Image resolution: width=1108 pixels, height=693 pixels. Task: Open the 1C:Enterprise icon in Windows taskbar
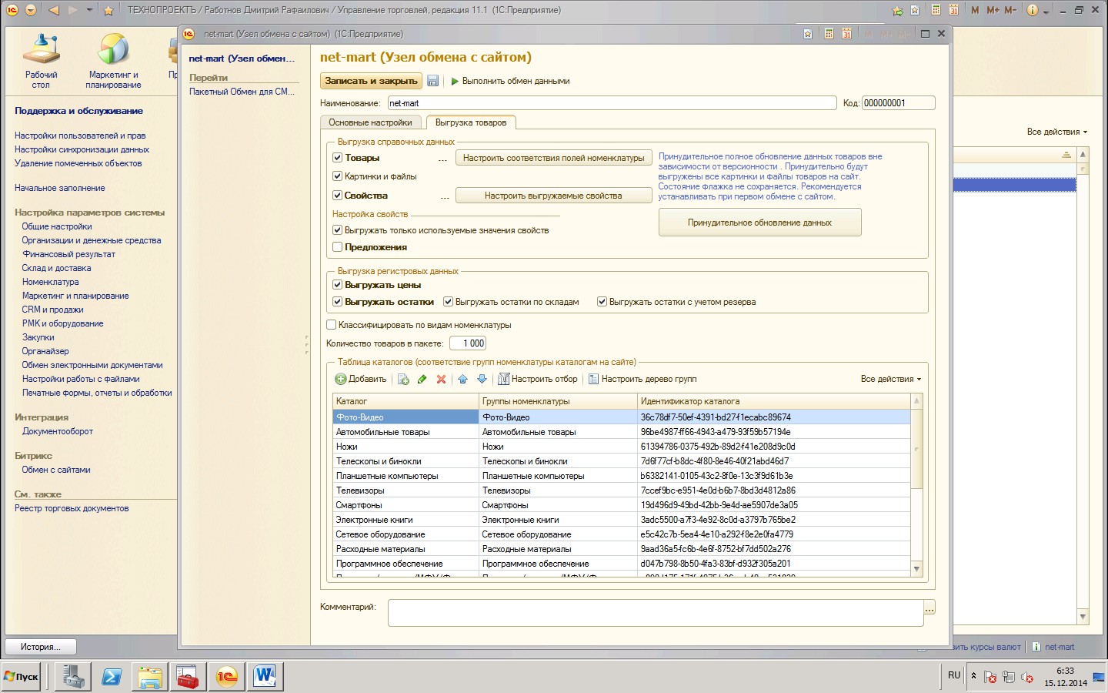(x=226, y=677)
